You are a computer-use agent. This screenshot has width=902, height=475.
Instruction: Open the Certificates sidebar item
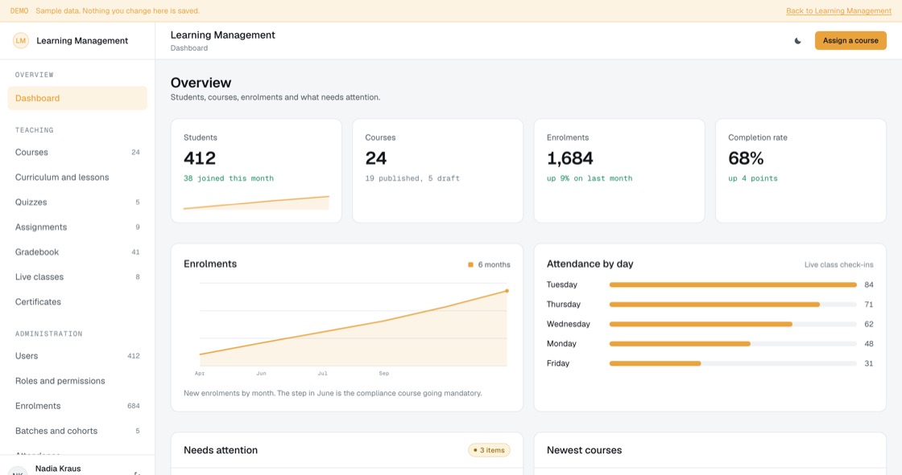[77, 301]
